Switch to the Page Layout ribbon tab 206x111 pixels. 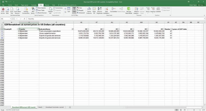pyautogui.click(x=25, y=5)
